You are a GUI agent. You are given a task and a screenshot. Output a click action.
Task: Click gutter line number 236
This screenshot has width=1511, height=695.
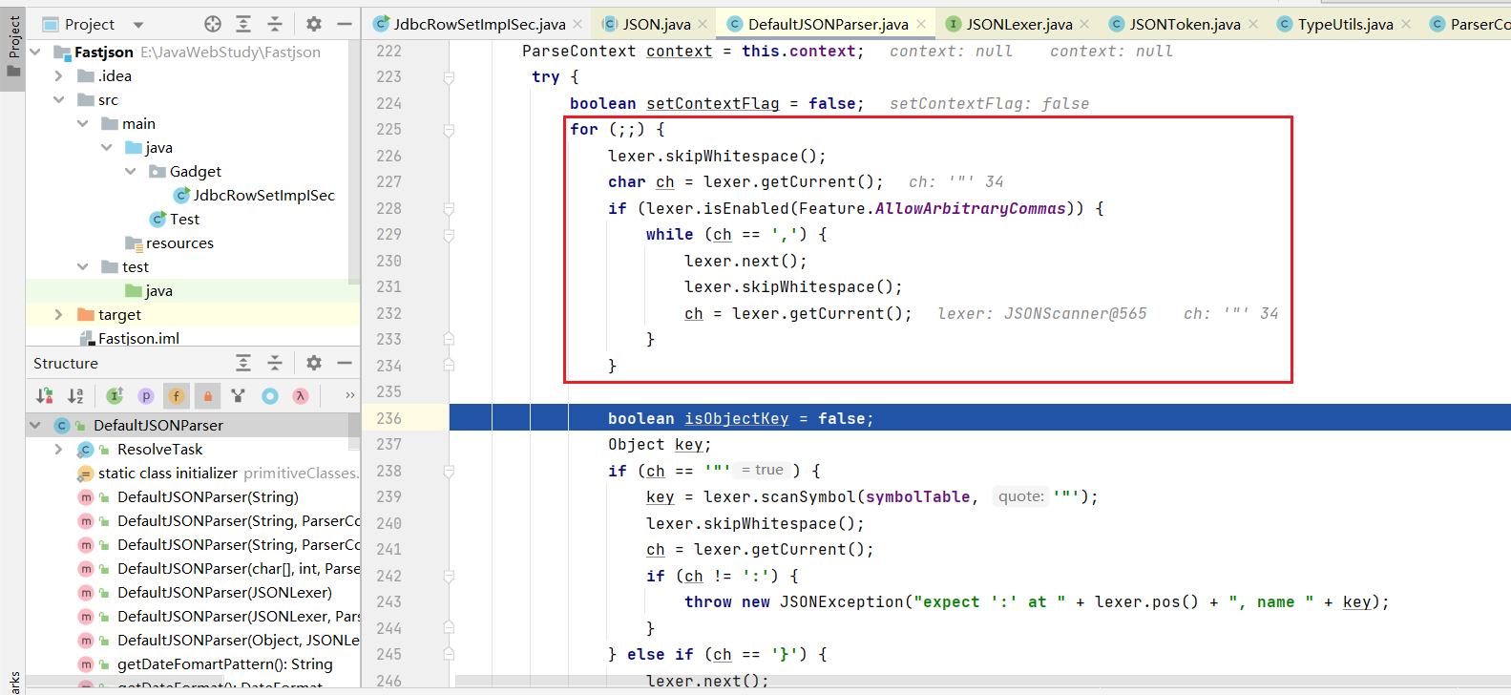(x=388, y=418)
